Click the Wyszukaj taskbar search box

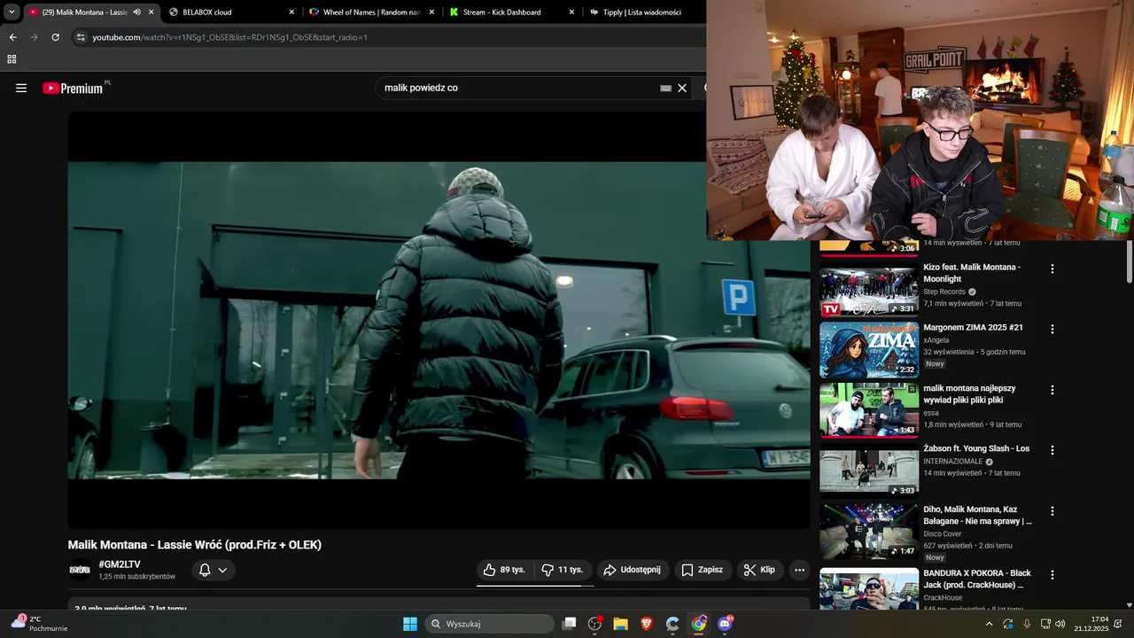pyautogui.click(x=489, y=624)
